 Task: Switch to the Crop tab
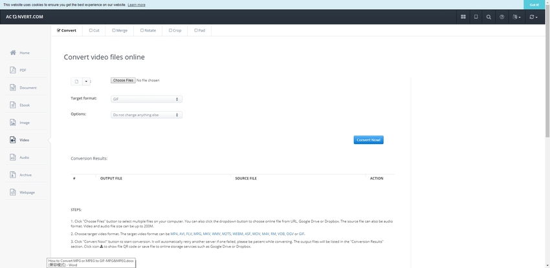(175, 30)
